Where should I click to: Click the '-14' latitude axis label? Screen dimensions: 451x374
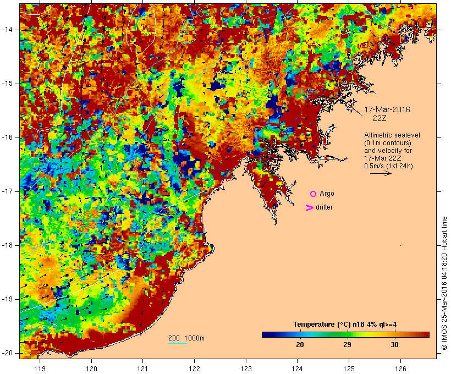(7, 30)
